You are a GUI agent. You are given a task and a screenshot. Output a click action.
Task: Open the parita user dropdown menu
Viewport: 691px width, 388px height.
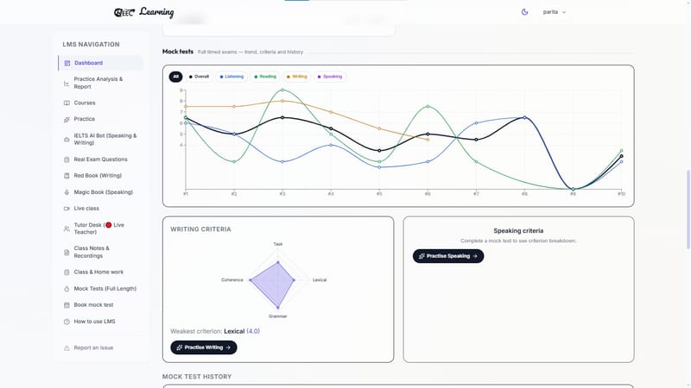click(x=554, y=12)
